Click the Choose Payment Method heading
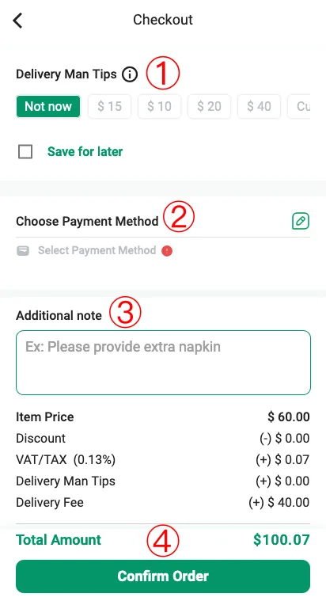 tap(87, 221)
